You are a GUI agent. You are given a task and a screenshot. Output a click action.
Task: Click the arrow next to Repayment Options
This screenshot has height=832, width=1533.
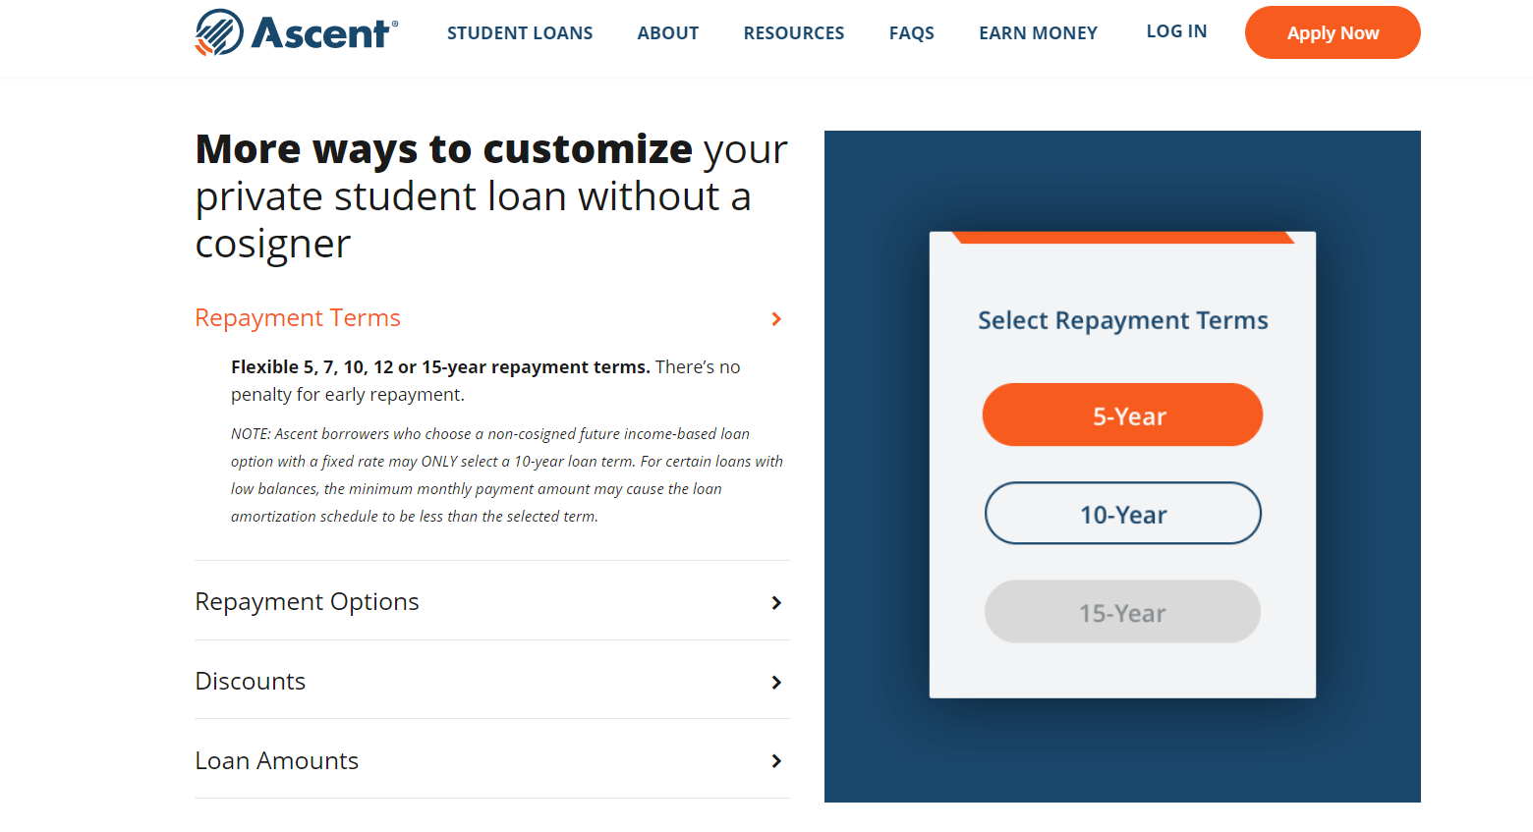tap(776, 602)
